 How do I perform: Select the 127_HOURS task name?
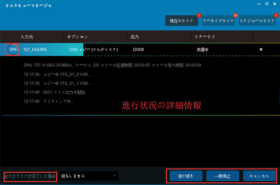[x=35, y=49]
